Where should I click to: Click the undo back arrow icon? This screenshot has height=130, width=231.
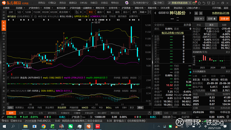pyautogui.click(x=204, y=3)
